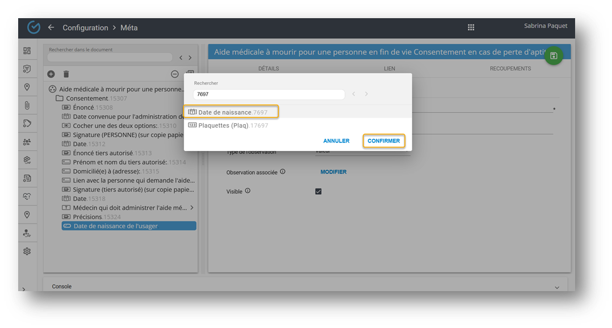The height and width of the screenshot is (328, 612).
Task: Open the settings gear in left sidebar
Action: [27, 251]
